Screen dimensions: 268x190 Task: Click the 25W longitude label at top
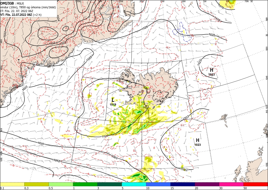121,1
